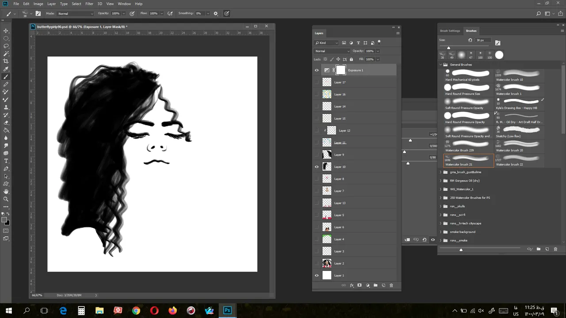Viewport: 566px width, 318px height.
Task: Create a new layer in Layers panel
Action: tap(383, 285)
